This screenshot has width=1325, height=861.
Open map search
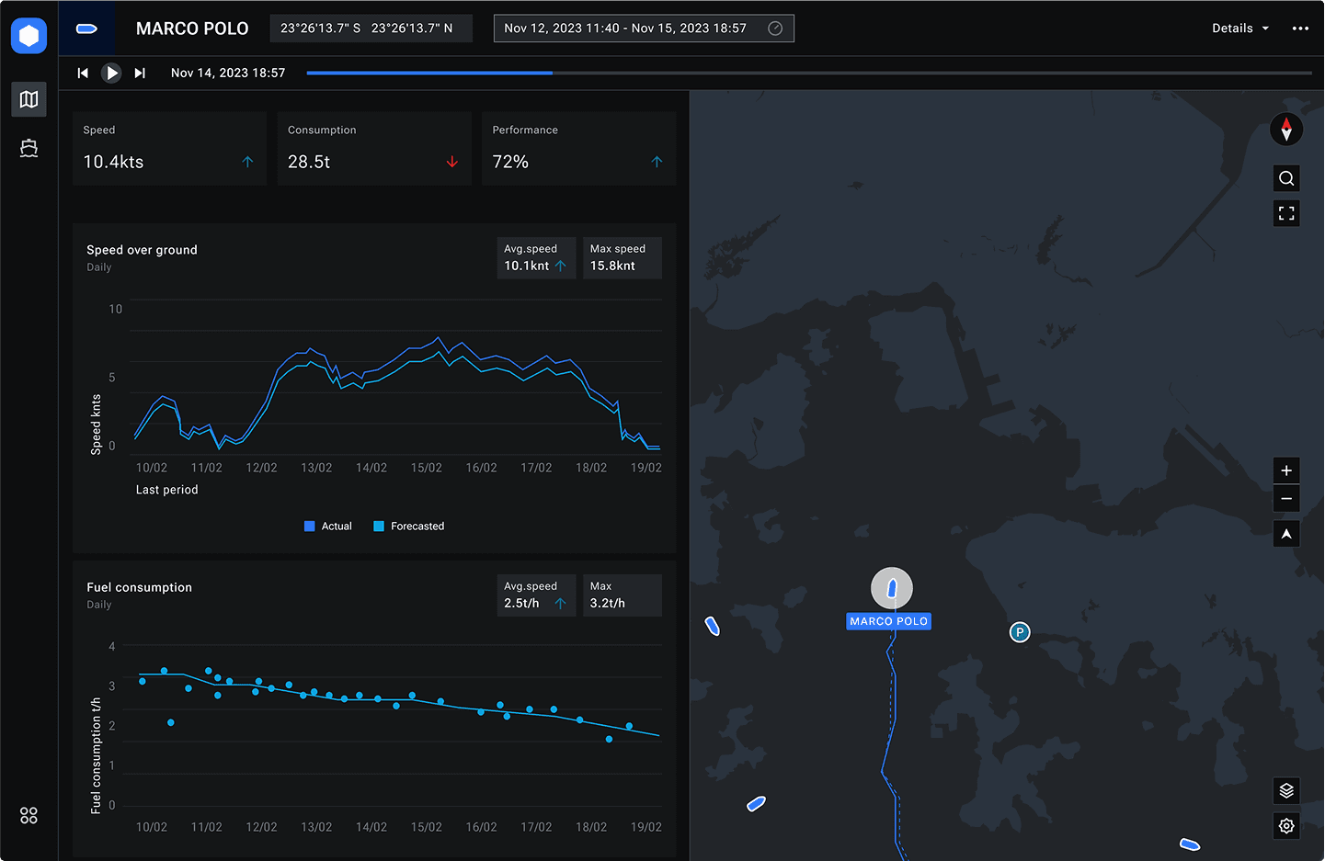click(x=1286, y=178)
